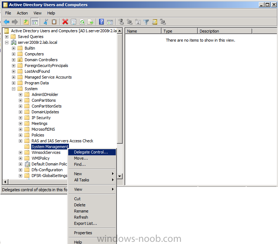Expand the Domain Controllers node
Image resolution: width=278 pixels, height=244 pixels.
(x=14, y=60)
